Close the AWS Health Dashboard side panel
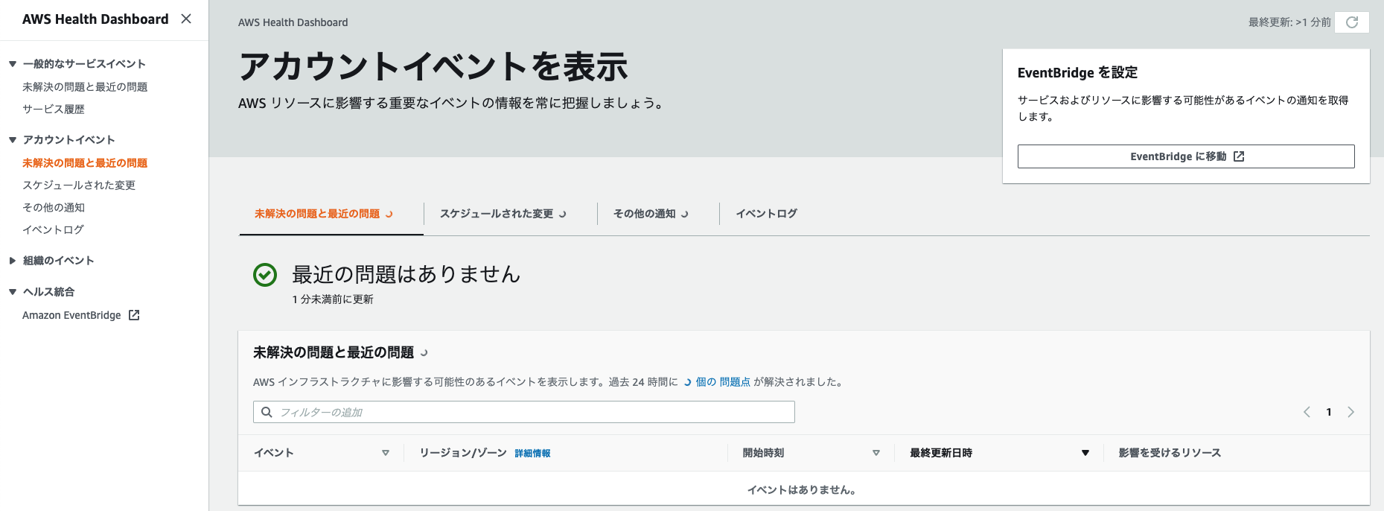Image resolution: width=1384 pixels, height=511 pixels. (x=186, y=19)
